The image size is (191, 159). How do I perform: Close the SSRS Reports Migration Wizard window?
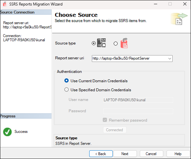coord(185,4)
